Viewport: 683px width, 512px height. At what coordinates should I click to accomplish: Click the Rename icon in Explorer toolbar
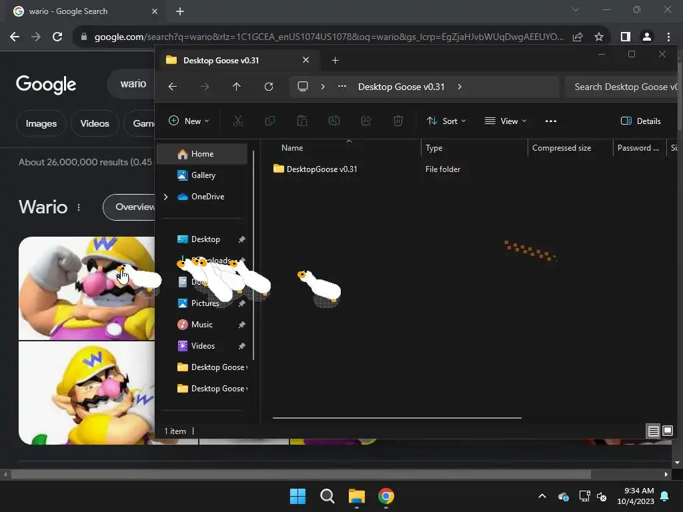(334, 121)
